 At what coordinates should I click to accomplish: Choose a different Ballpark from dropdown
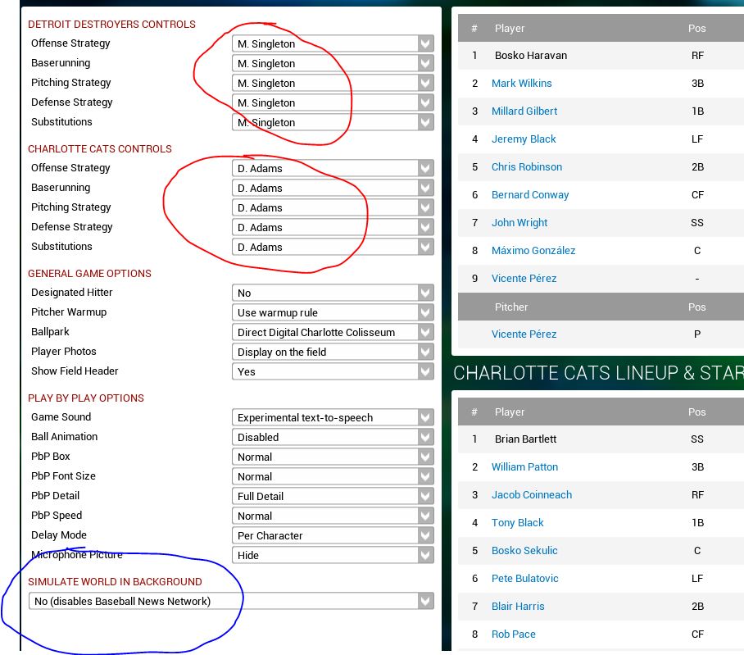click(x=333, y=332)
